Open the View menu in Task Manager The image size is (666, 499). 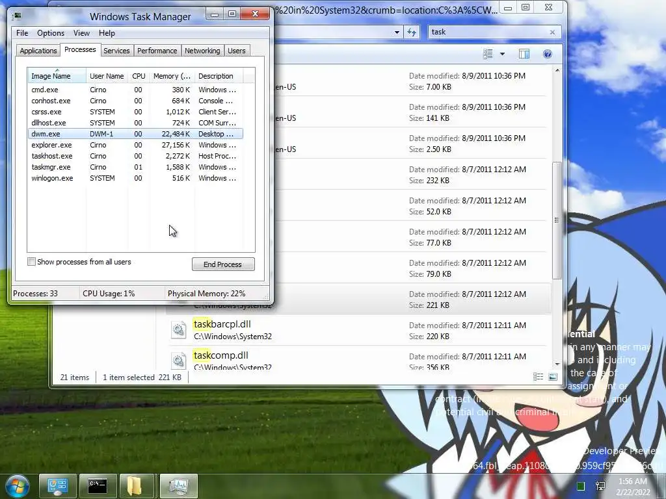[x=81, y=33]
